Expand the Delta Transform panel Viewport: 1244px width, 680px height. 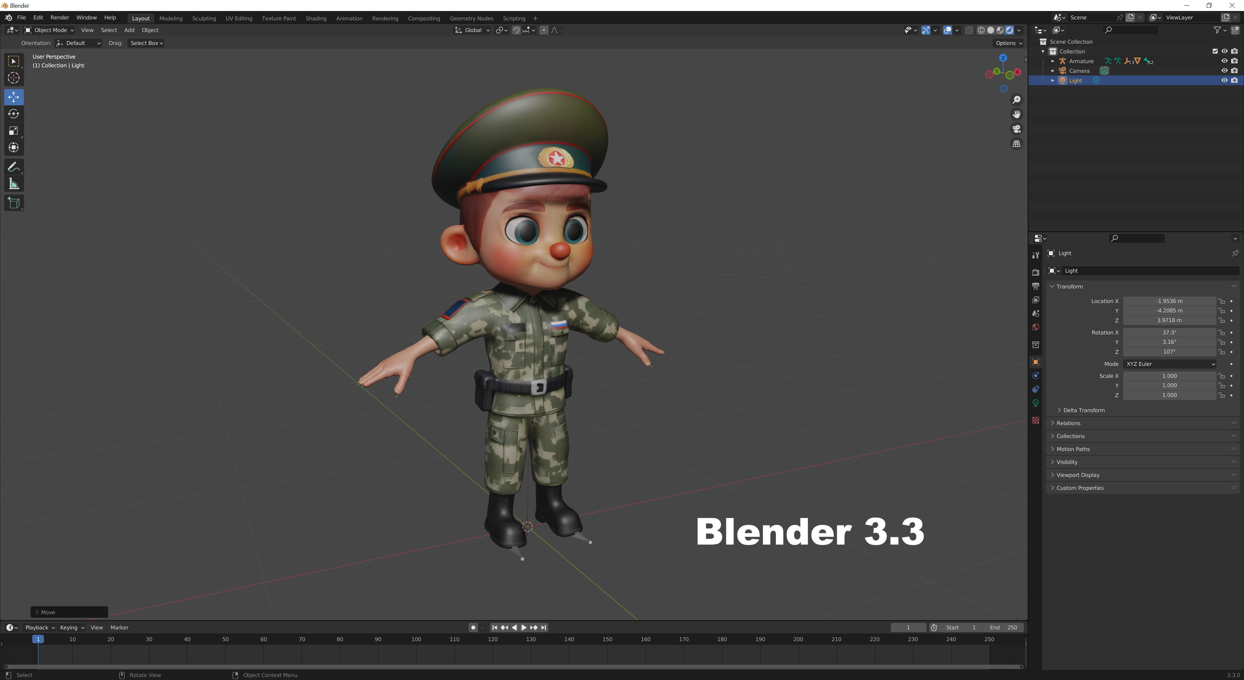tap(1084, 410)
